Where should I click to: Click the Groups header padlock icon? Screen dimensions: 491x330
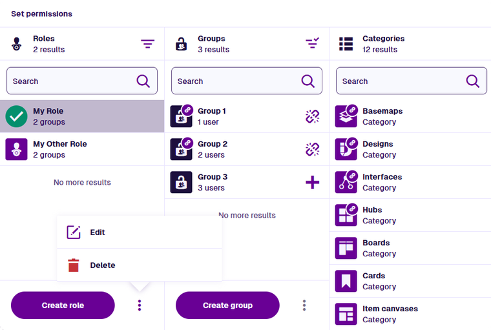[181, 44]
